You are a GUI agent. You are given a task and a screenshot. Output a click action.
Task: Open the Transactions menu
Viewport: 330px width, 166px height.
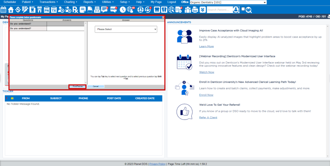pos(48,2)
